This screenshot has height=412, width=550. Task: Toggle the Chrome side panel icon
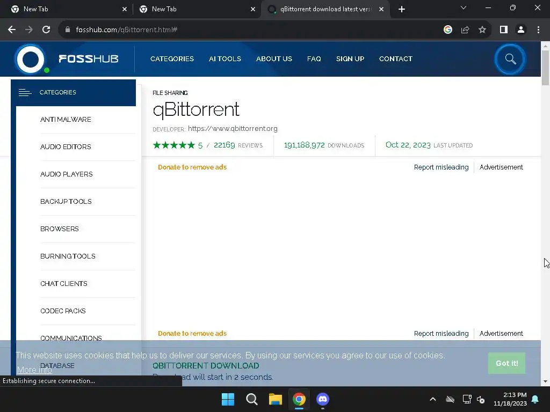504,30
